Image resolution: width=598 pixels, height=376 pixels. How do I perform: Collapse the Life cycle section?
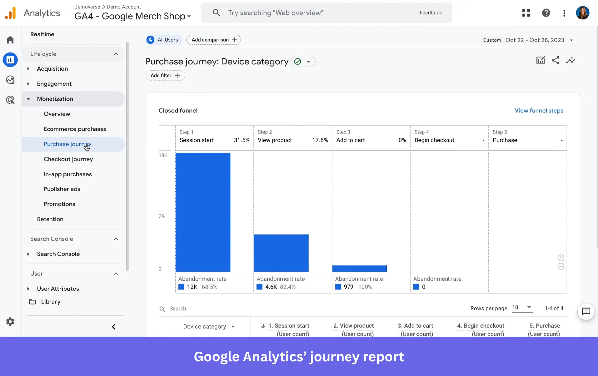pos(116,54)
